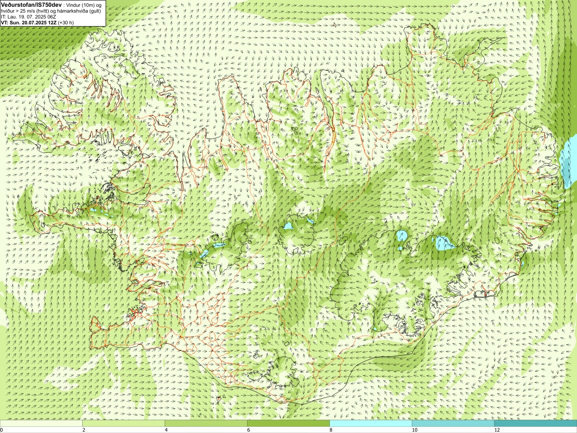The image size is (577, 433).
Task: Pick the 6–8 m/s dark green legend color
Action: point(288,424)
